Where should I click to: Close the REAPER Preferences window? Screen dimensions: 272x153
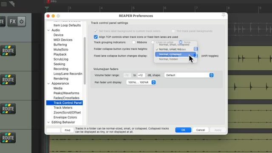click(48, 16)
